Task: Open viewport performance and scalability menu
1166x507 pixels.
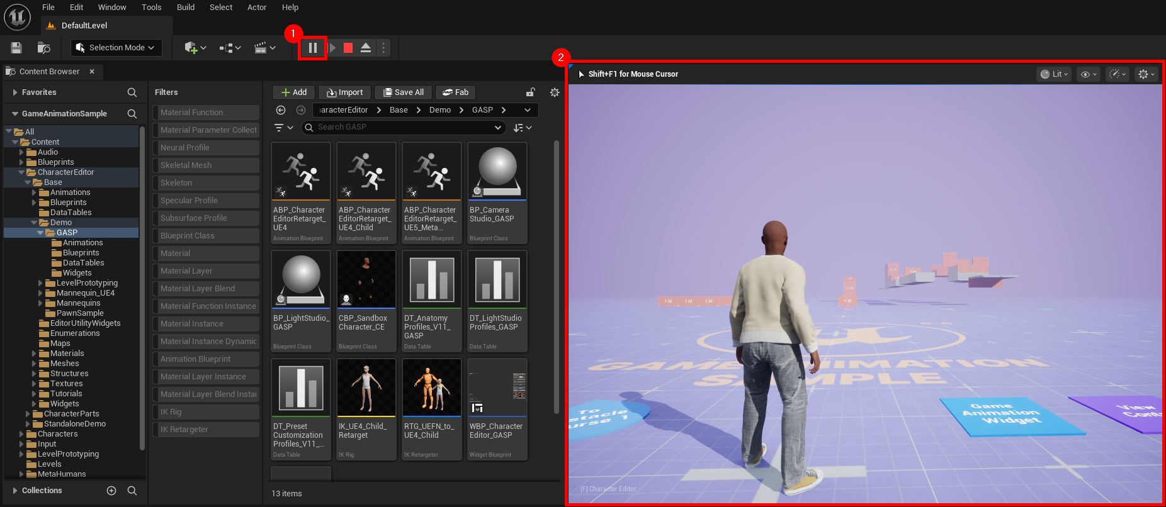Action: 1118,74
